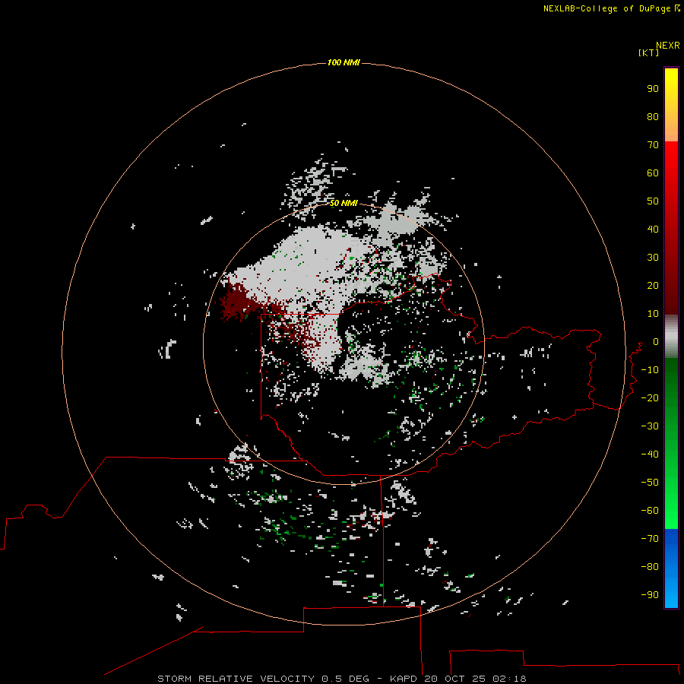The height and width of the screenshot is (684, 684).
Task: Click the -30 knot label on the scale
Action: [650, 426]
